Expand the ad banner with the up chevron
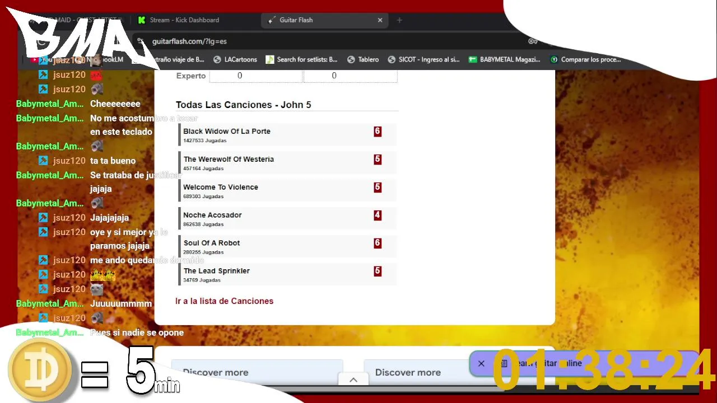Viewport: 717px width, 403px height. click(x=353, y=379)
